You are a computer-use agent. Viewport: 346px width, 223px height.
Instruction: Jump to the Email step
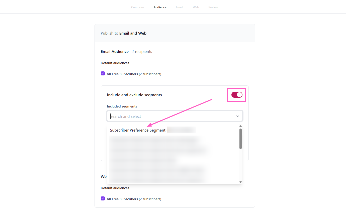pos(179,7)
